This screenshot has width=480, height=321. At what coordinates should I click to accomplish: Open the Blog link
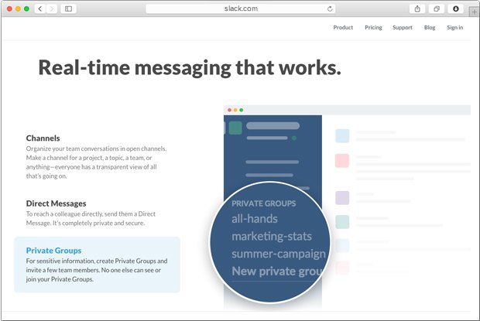click(x=430, y=28)
